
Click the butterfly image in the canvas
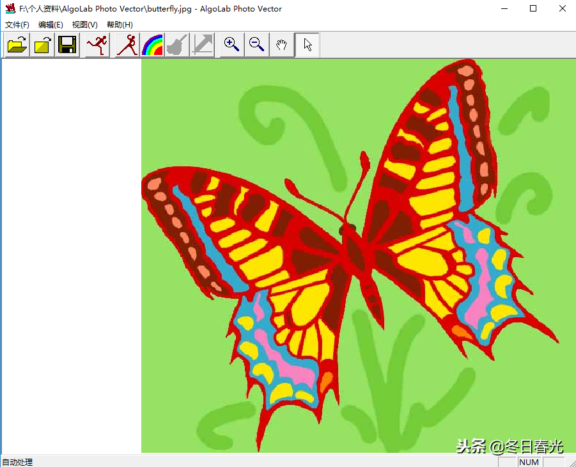click(359, 256)
